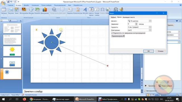Screen dimensions: 182x102
Task: Save presentation via quick access toolbar icon
Action: pyautogui.click(x=8, y=2)
